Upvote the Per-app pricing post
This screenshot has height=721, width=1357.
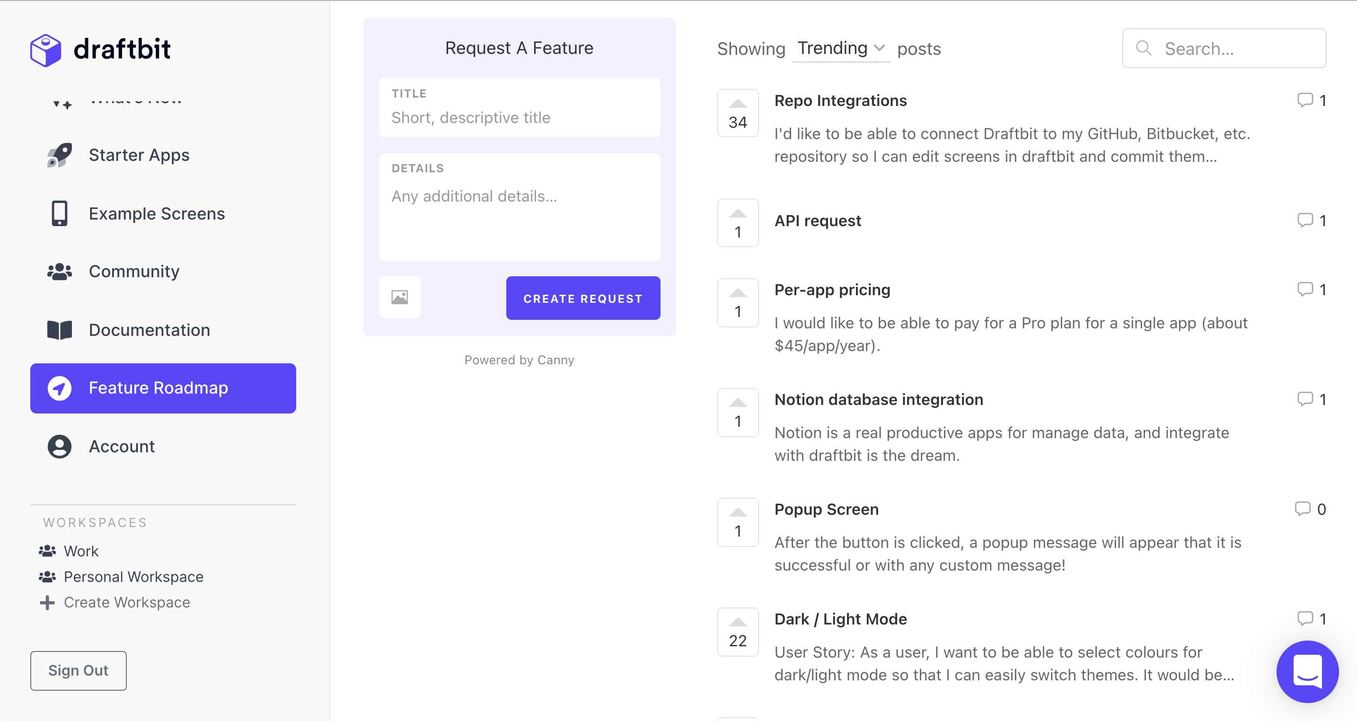tap(738, 303)
